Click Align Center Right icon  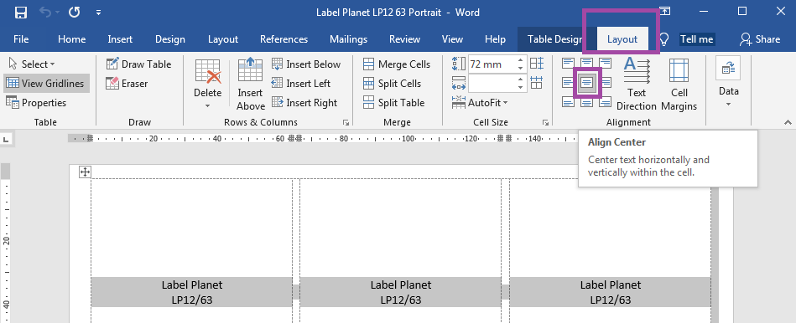point(605,83)
